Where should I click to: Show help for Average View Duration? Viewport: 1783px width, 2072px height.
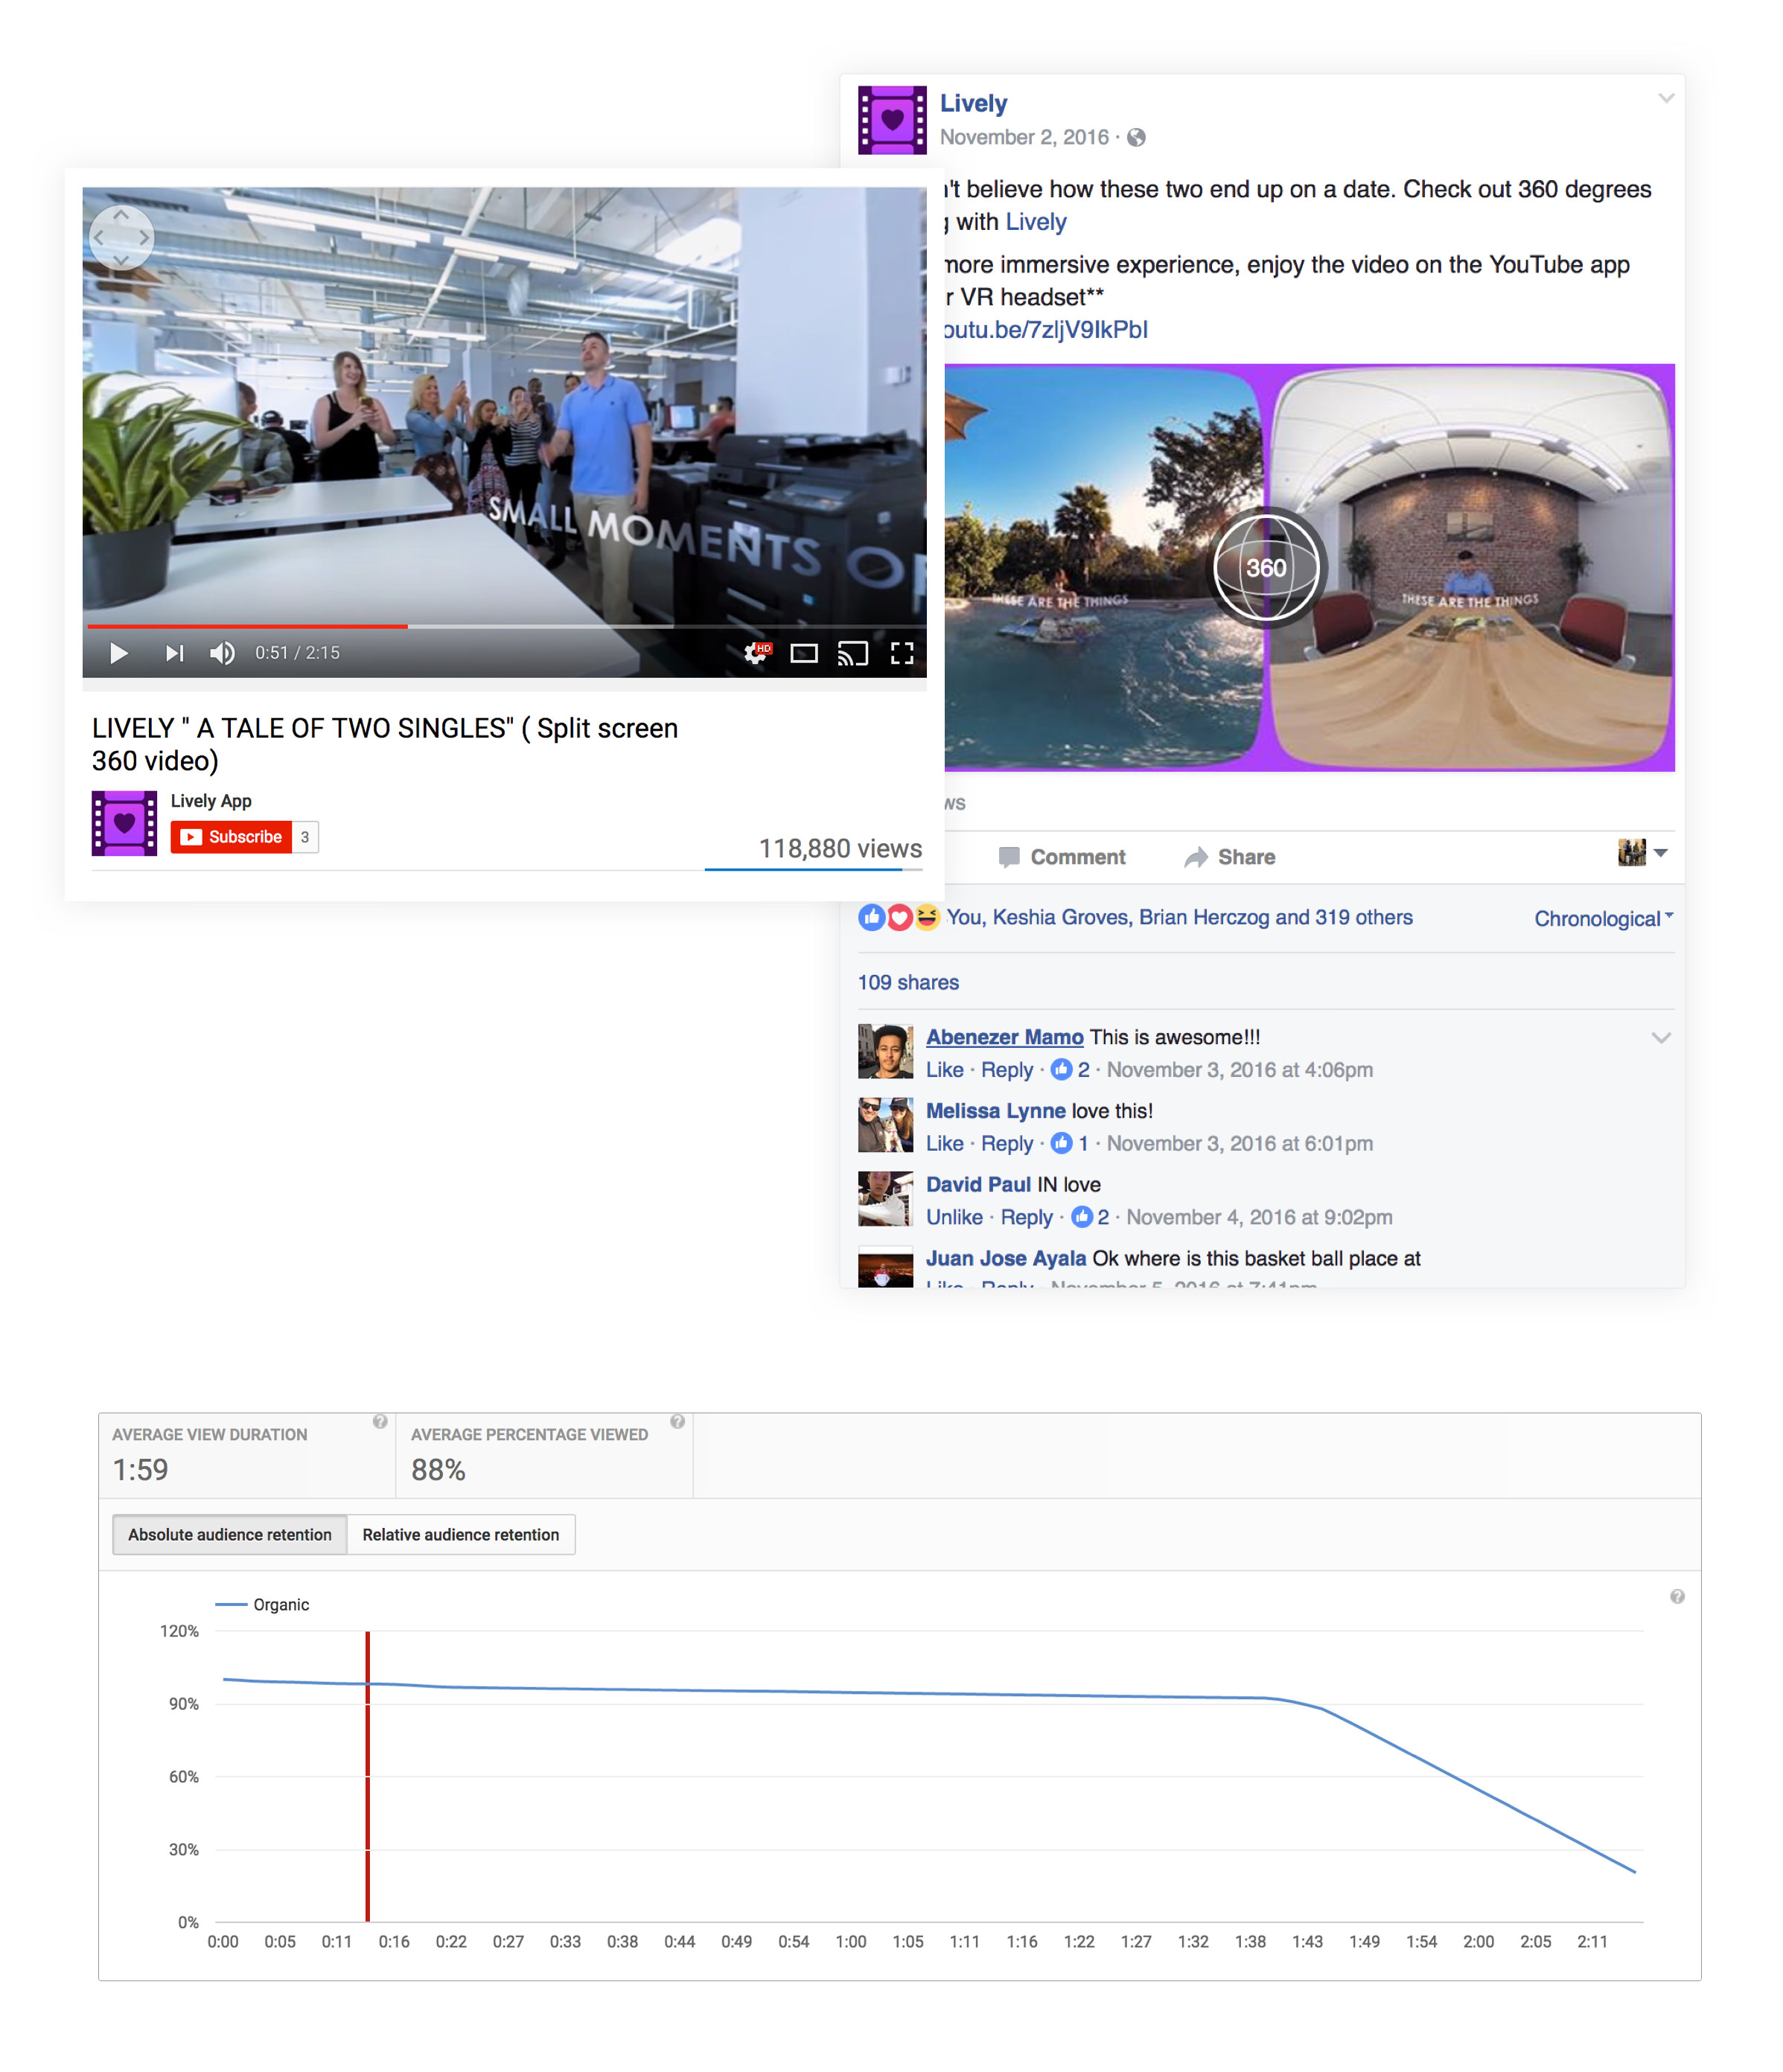380,1422
